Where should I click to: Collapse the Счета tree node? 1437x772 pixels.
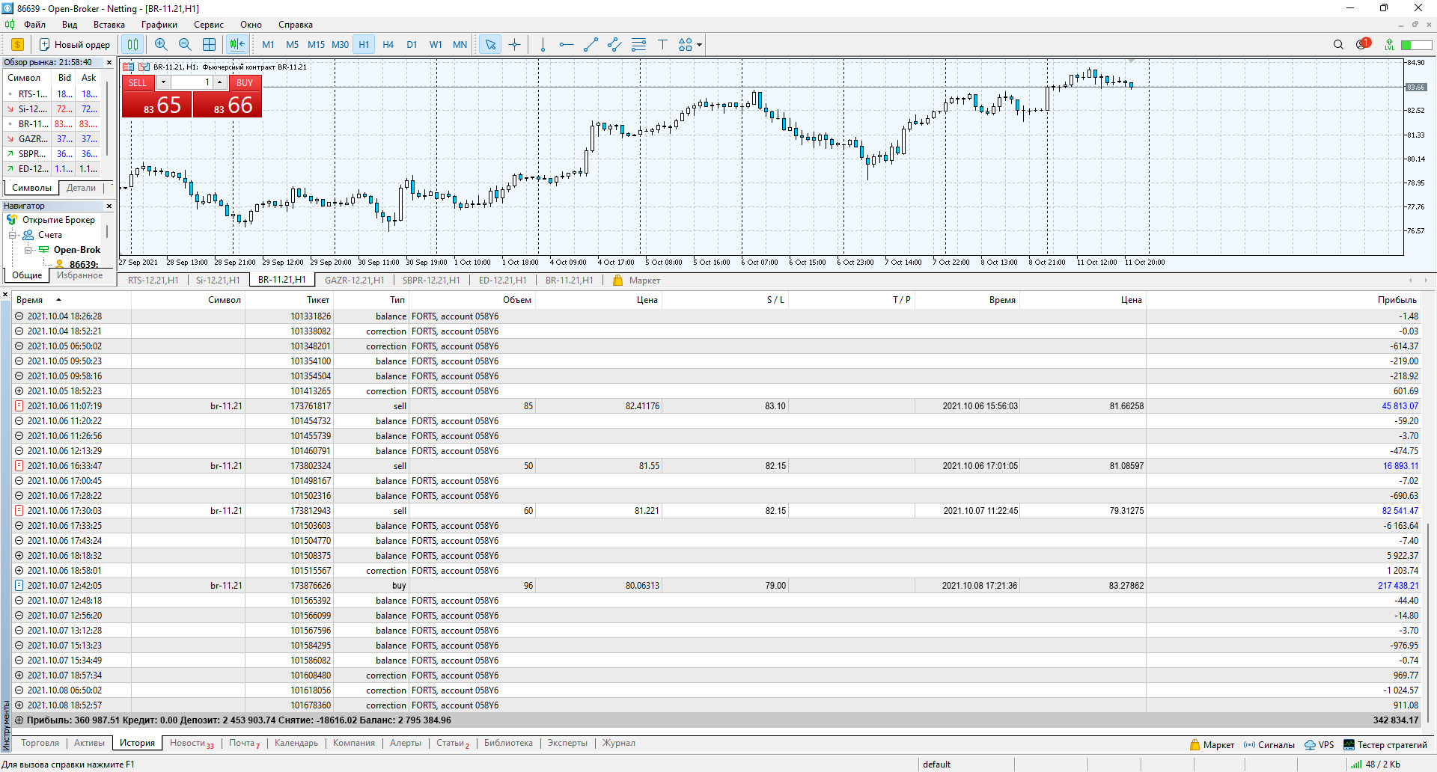[13, 235]
